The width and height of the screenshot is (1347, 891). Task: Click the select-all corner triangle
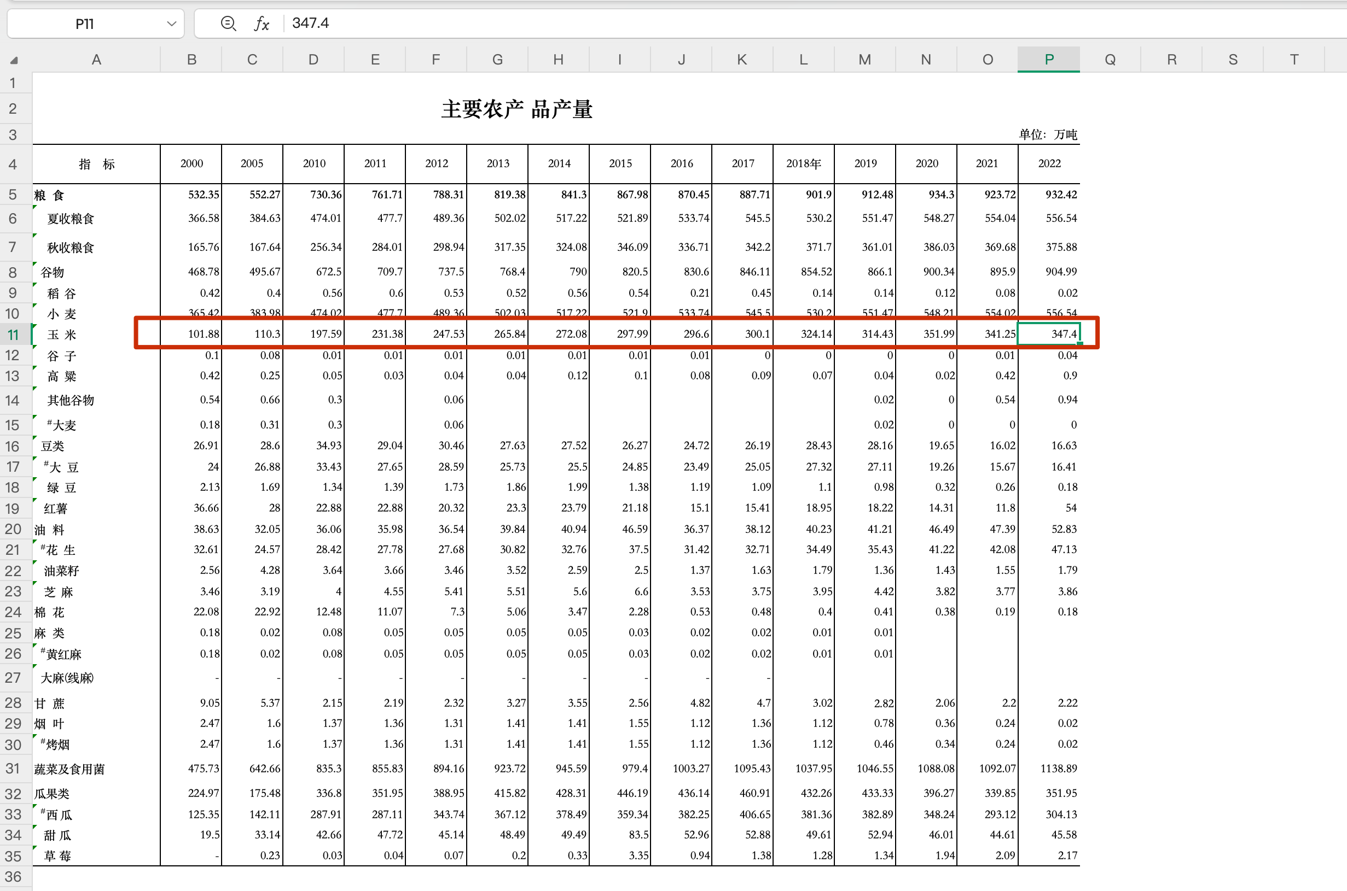point(14,60)
